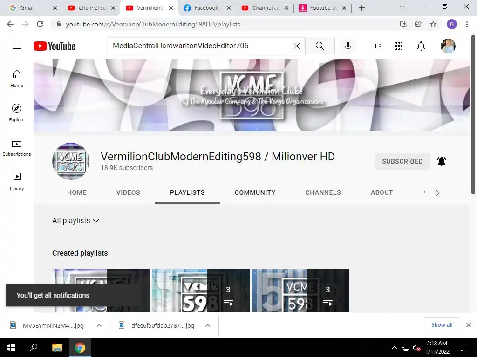
Task: Reload the page
Action: (40, 24)
